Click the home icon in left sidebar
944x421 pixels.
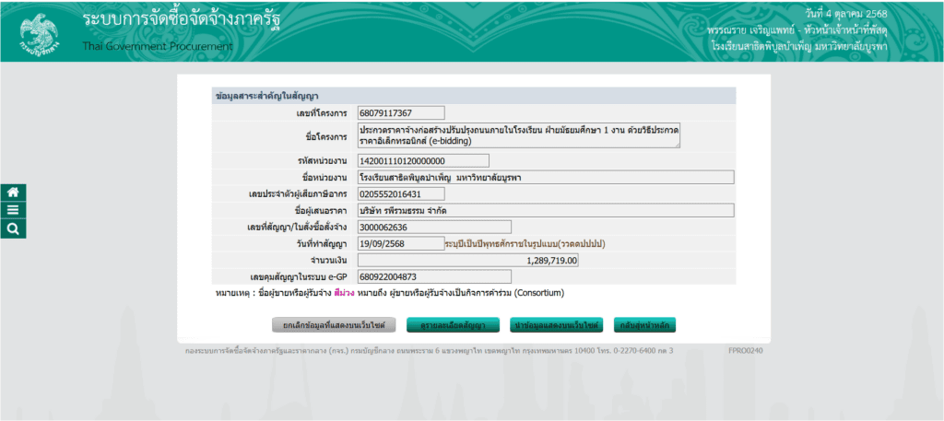pos(13,193)
